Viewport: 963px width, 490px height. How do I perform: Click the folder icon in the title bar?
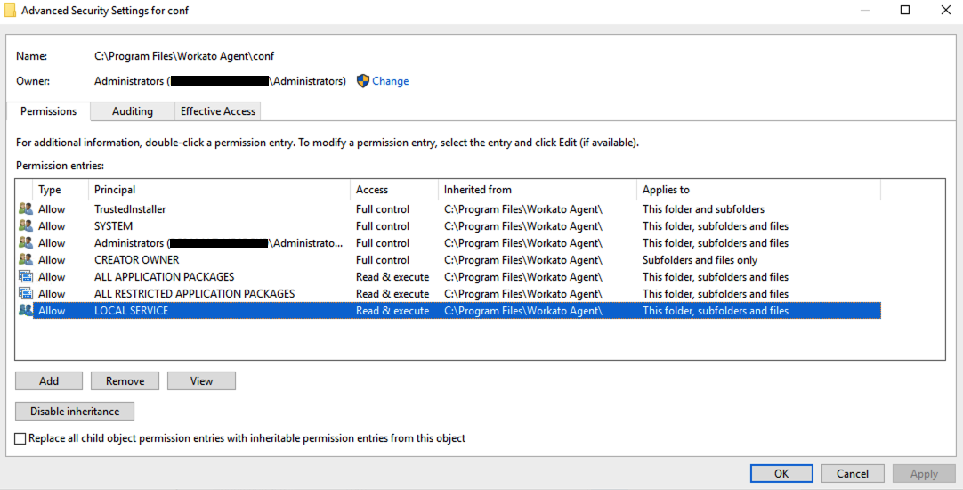pyautogui.click(x=10, y=11)
